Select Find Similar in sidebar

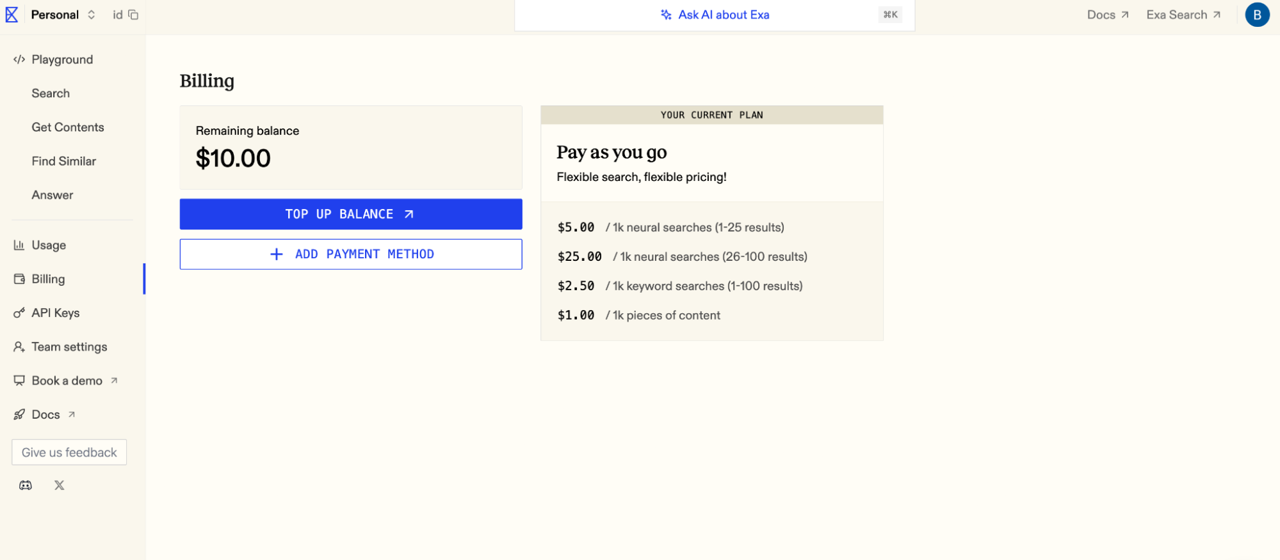pos(64,161)
